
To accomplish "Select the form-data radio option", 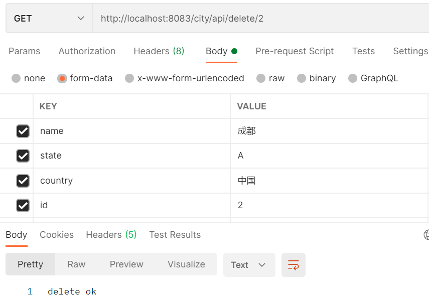I will point(62,78).
